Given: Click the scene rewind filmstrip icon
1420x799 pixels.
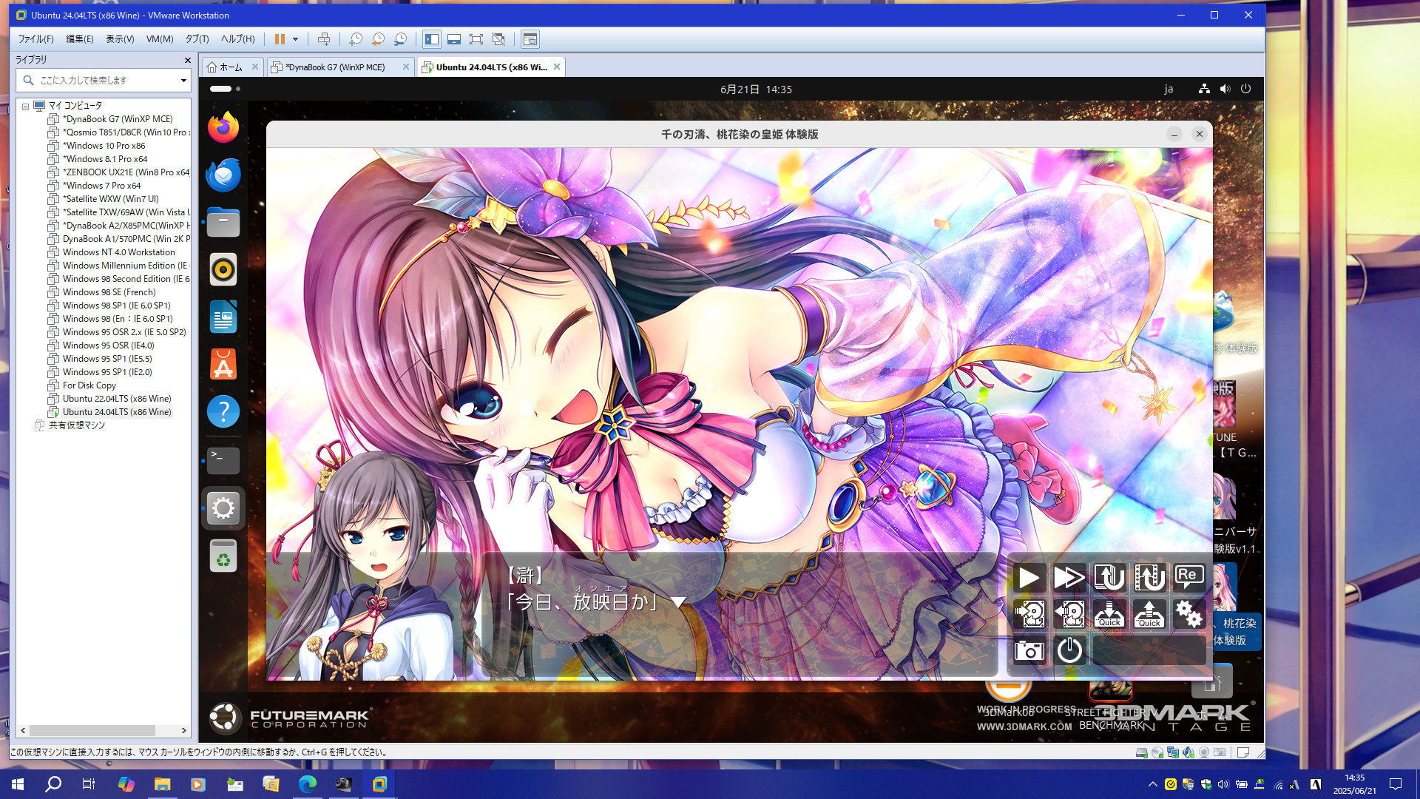Looking at the screenshot, I should point(1149,578).
